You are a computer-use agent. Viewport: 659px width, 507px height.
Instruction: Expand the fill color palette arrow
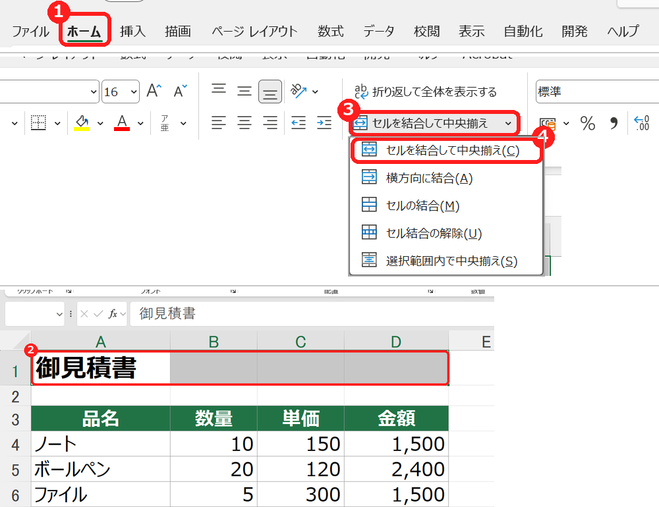[100, 124]
